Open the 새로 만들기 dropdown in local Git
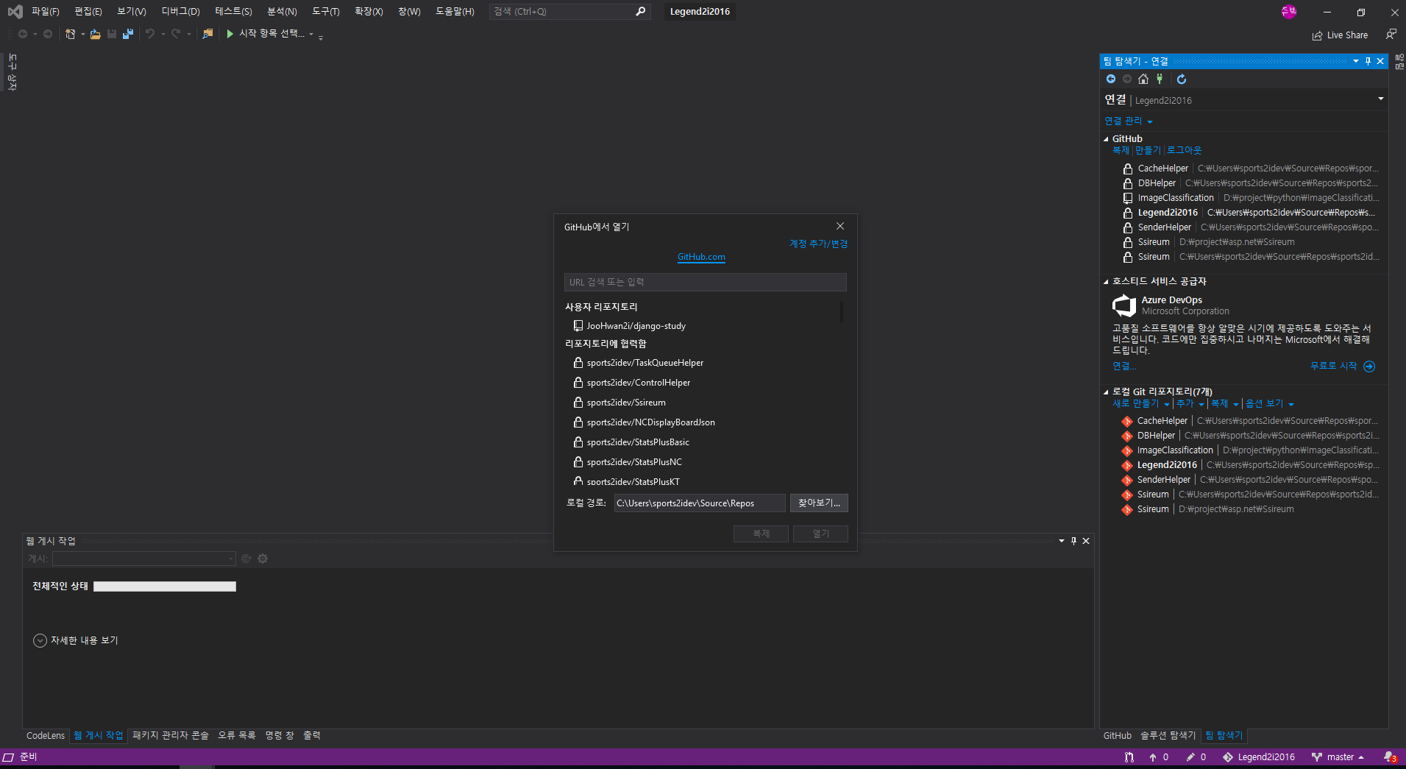 1140,404
